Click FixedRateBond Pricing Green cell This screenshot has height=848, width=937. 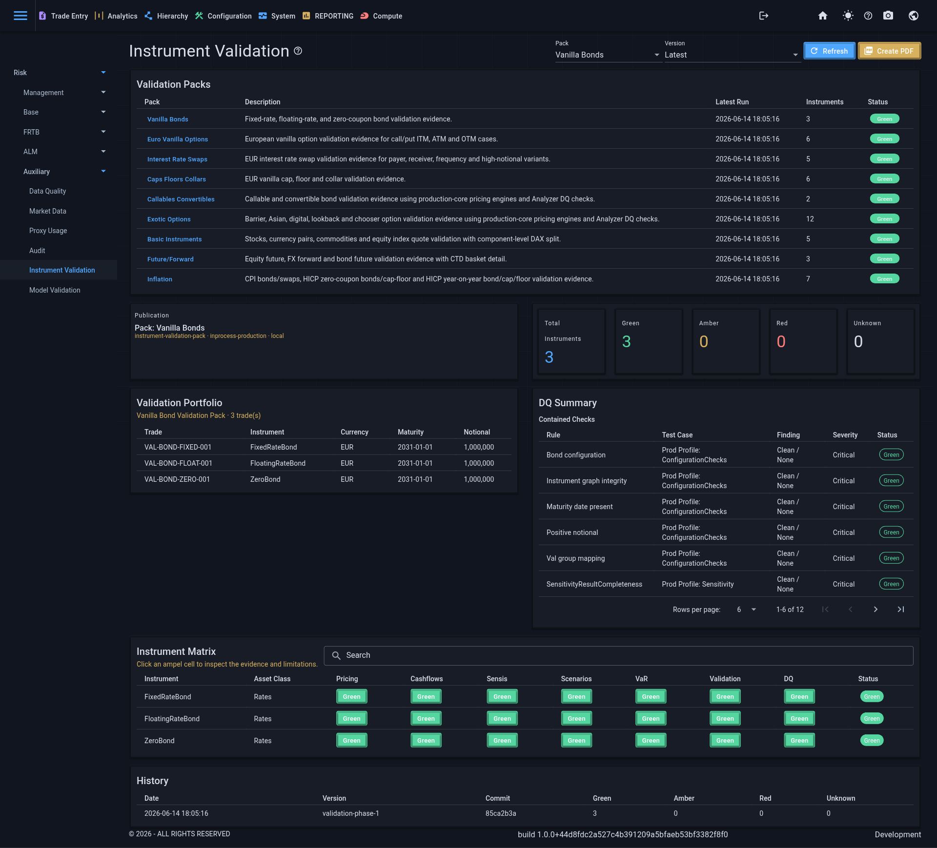351,697
